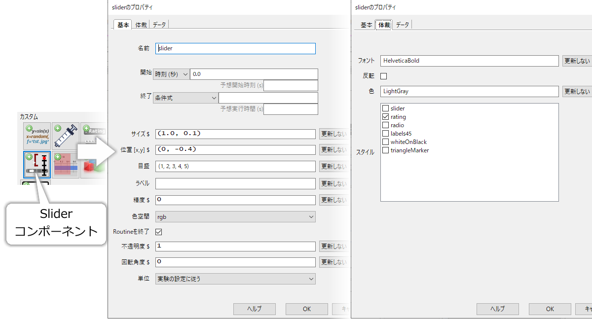Check the slider style option

pyautogui.click(x=385, y=108)
